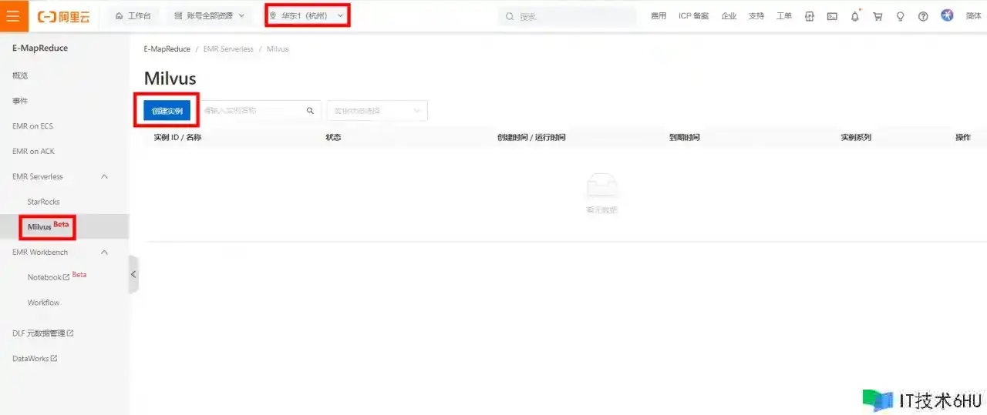Open the 企业 menu
987x415 pixels.
(729, 16)
